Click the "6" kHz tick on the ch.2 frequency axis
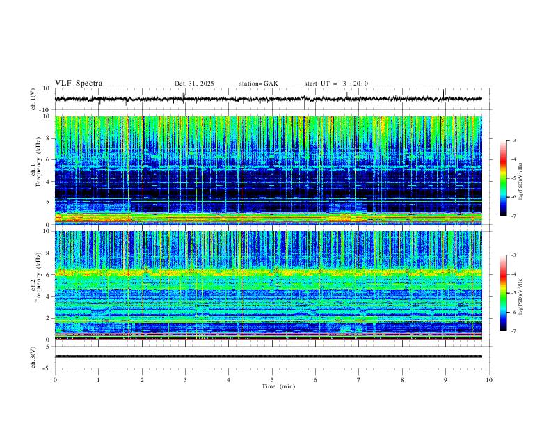Image resolution: width=551 pixels, height=426 pixels. point(49,275)
